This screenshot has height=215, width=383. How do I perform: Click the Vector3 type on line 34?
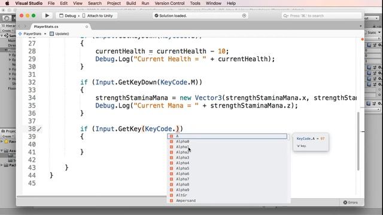click(x=208, y=98)
